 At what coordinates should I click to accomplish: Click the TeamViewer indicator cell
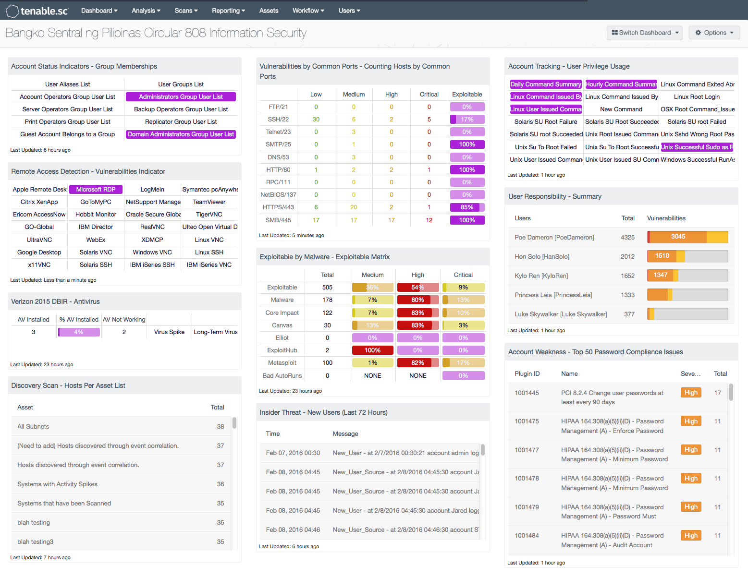point(209,202)
